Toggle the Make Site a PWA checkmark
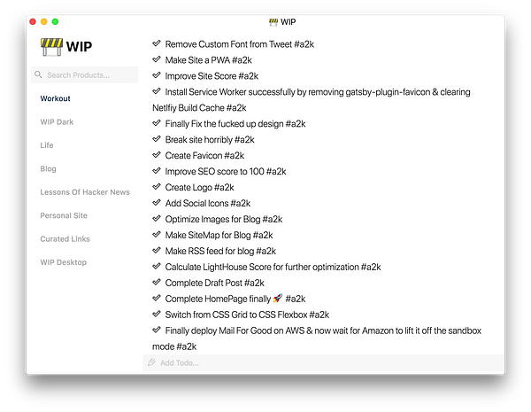The width and height of the screenshot is (531, 412). pyautogui.click(x=157, y=59)
